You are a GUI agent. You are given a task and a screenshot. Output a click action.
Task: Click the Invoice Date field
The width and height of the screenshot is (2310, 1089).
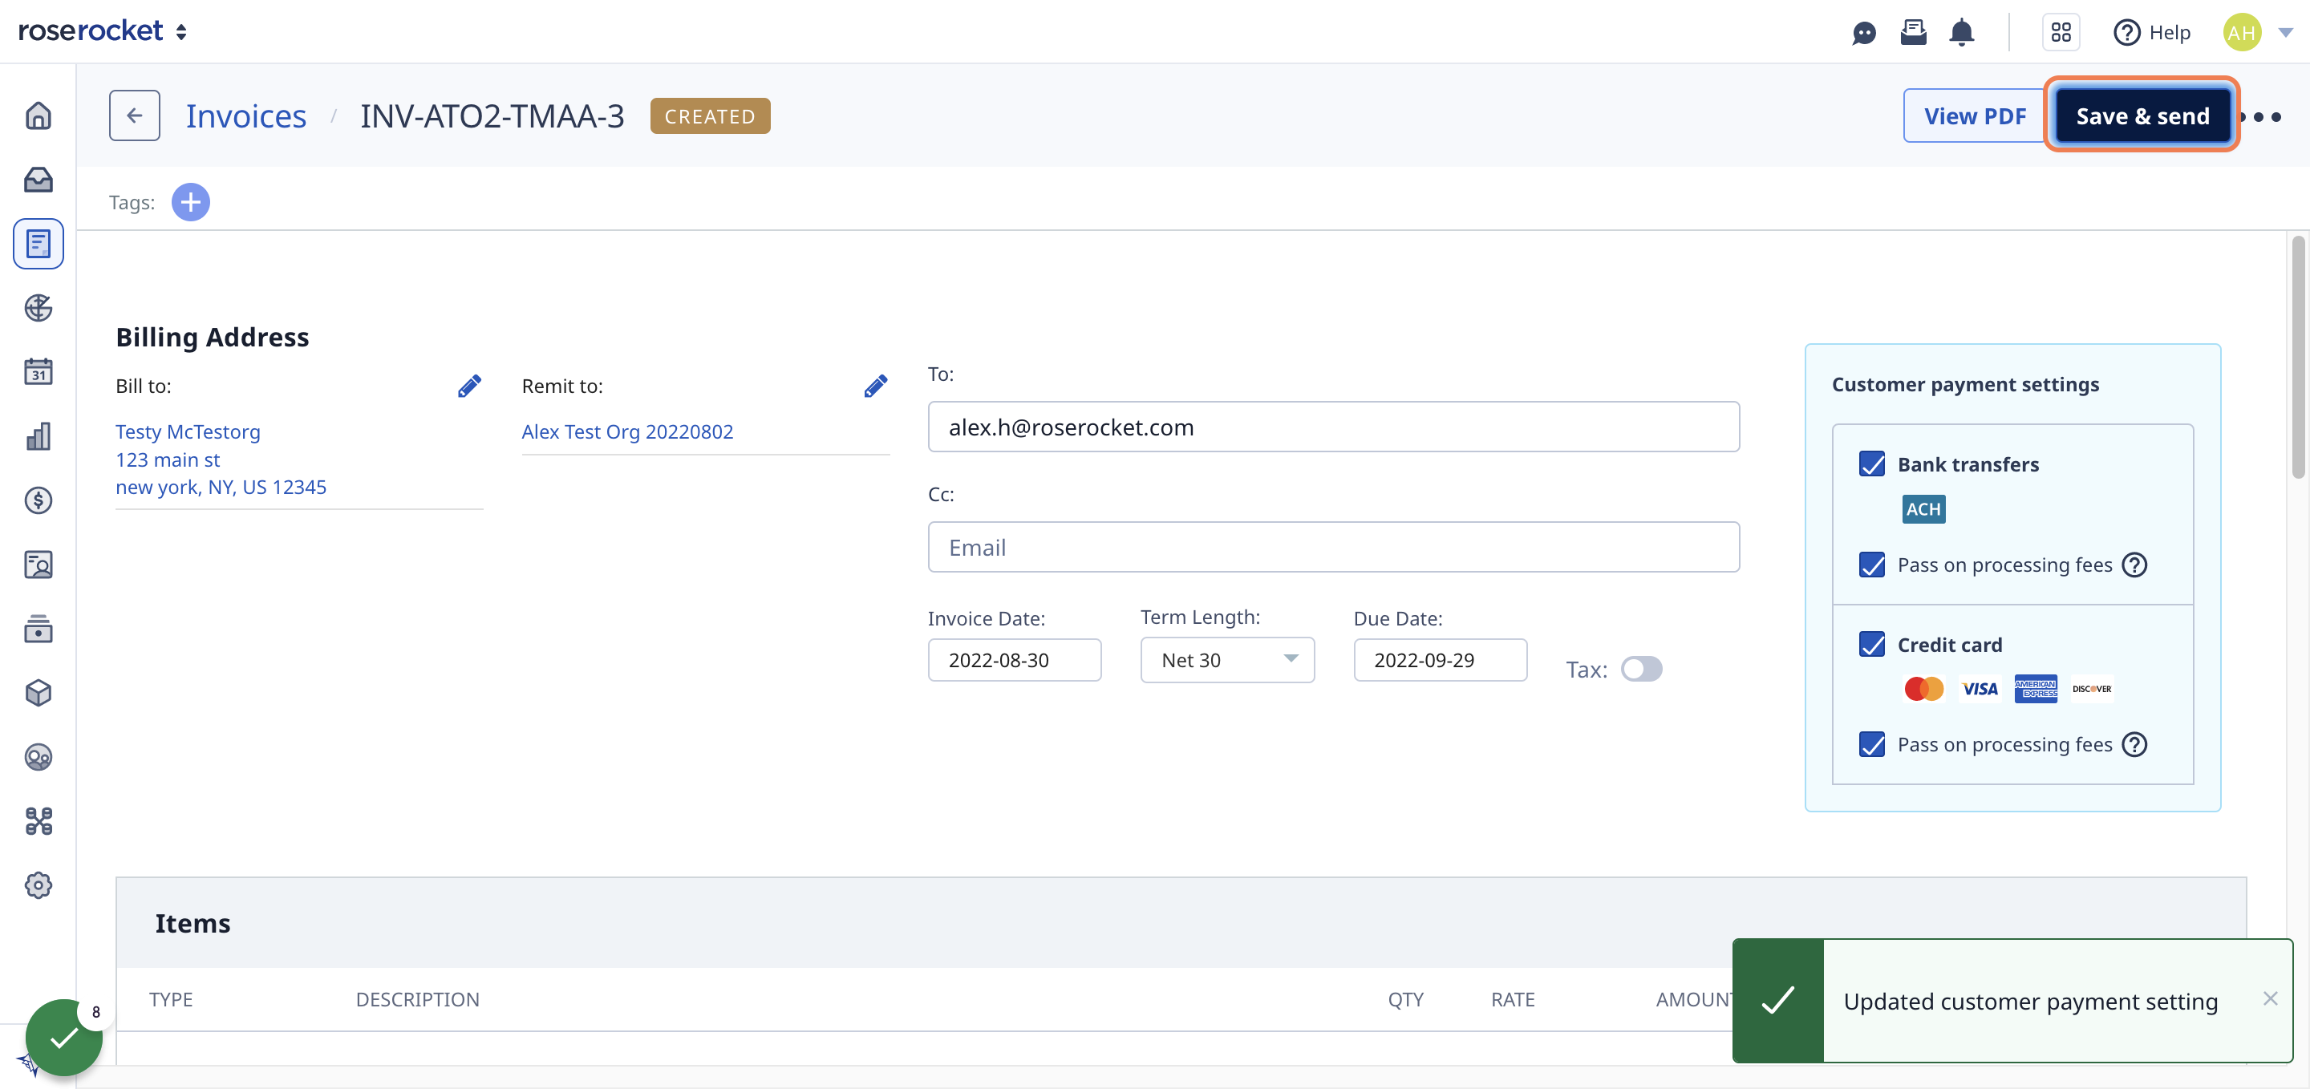[1014, 661]
